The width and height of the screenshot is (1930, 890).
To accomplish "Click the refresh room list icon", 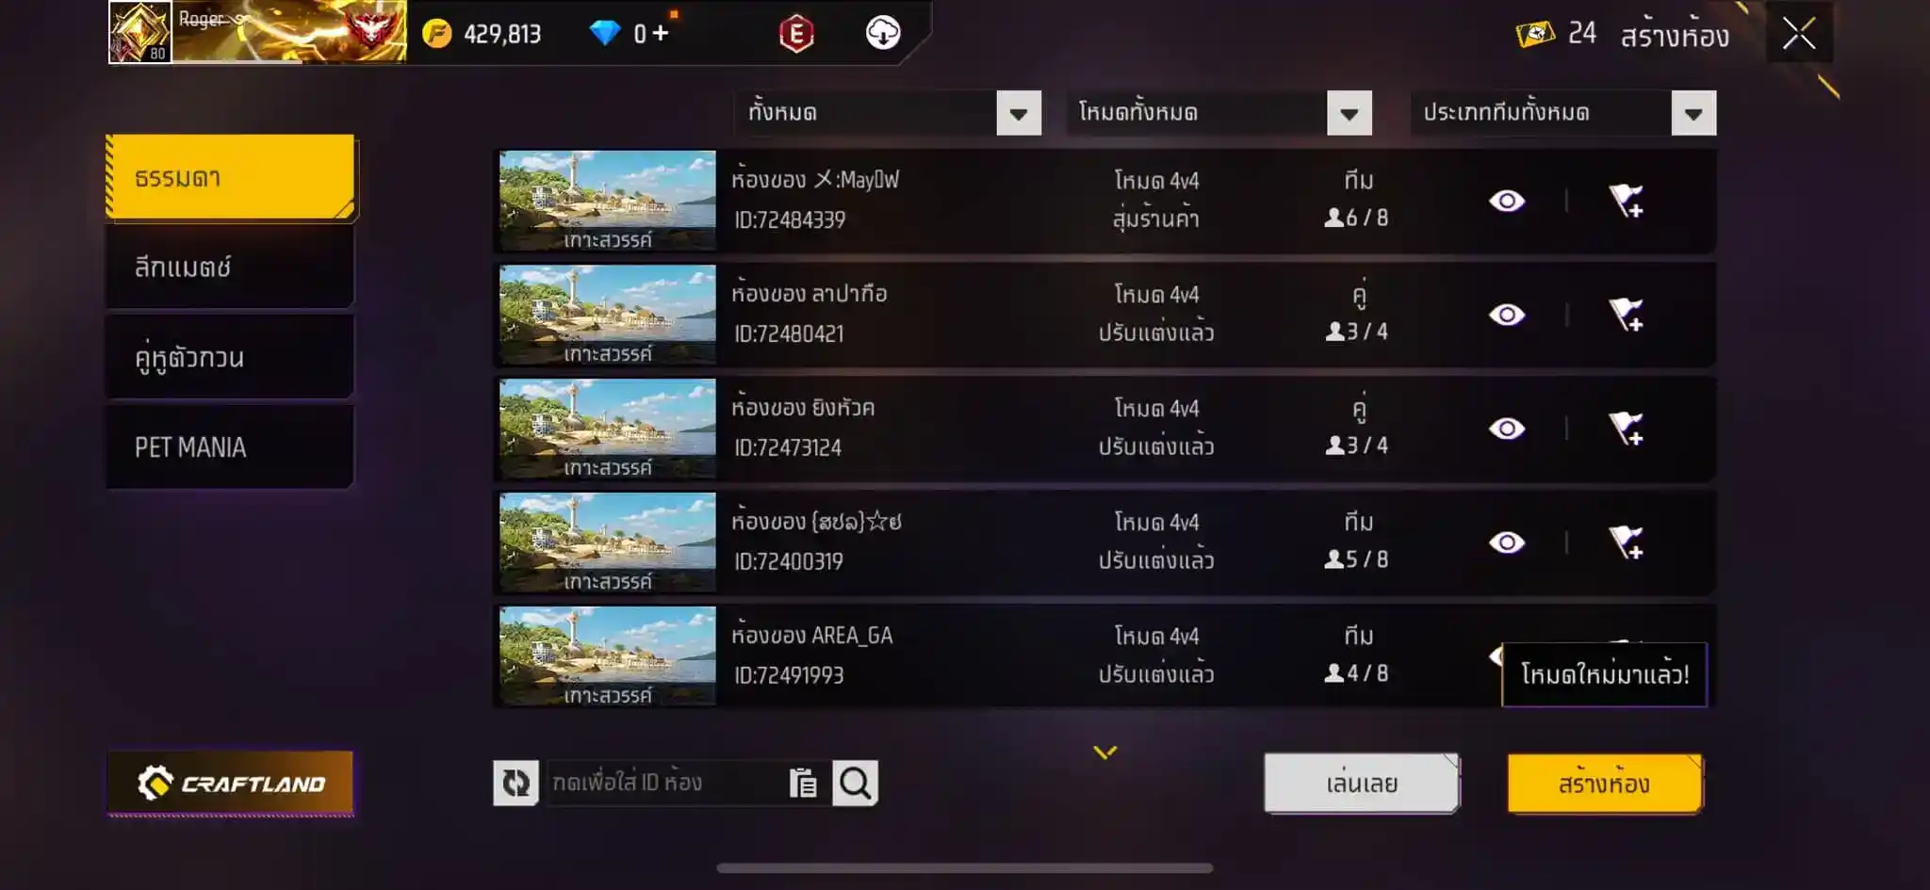I will pos(515,783).
